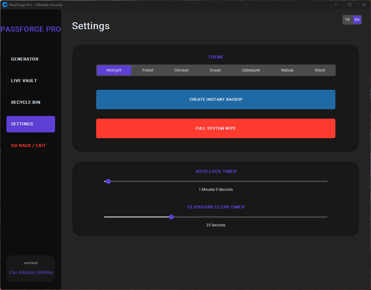Pick the Ocean theme
This screenshot has width=371, height=290.
tap(215, 70)
